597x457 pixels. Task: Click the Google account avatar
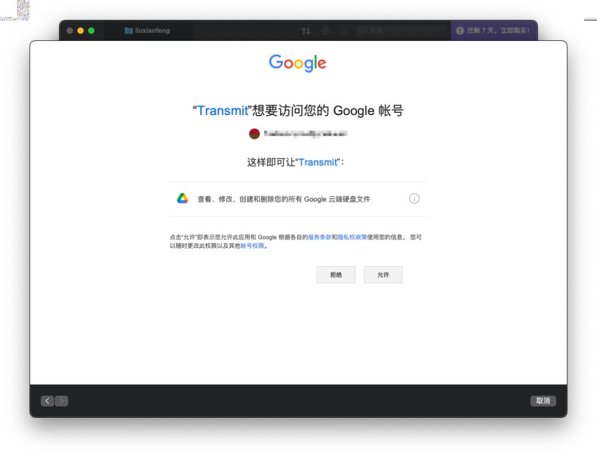coord(254,134)
